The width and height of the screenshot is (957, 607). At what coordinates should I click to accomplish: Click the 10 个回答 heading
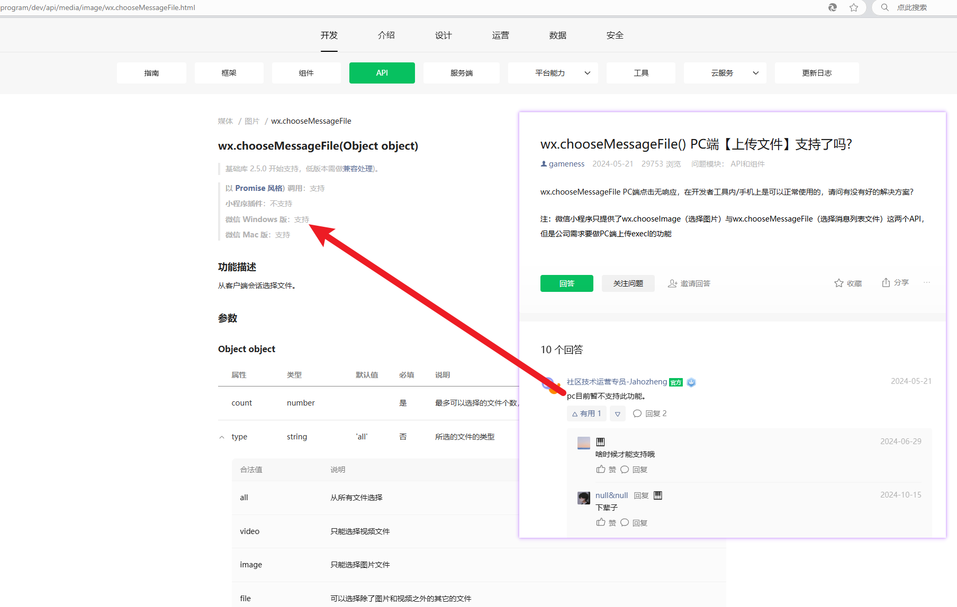[x=562, y=350]
